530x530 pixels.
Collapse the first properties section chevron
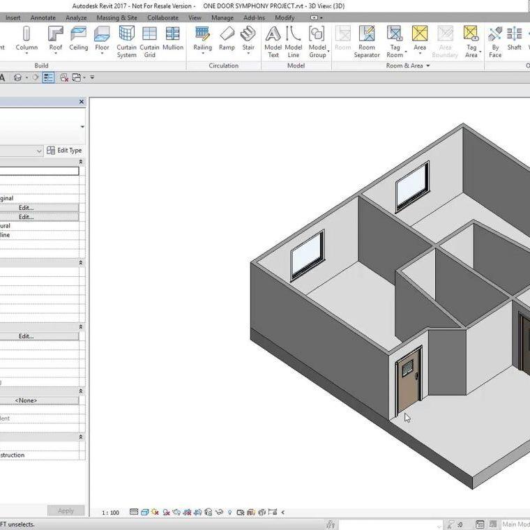[81, 162]
